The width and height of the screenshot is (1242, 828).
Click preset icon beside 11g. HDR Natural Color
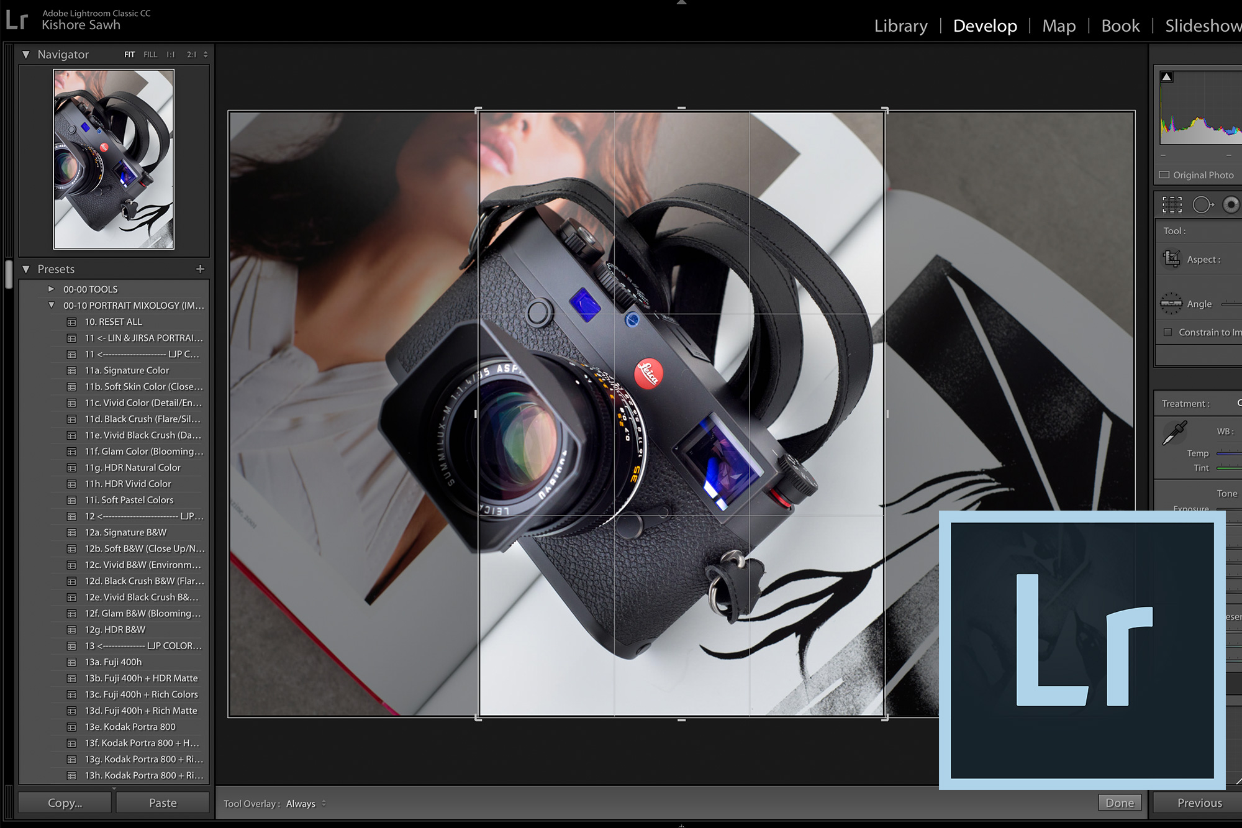point(71,468)
